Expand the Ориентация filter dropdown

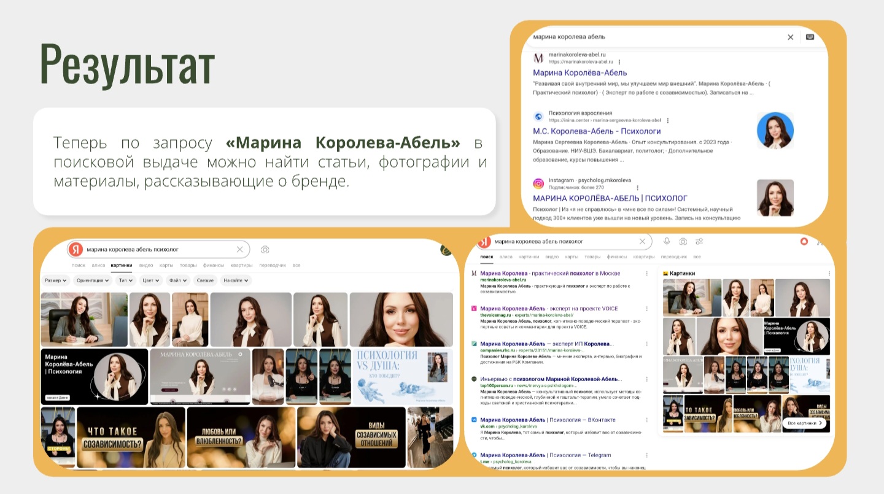coord(93,280)
